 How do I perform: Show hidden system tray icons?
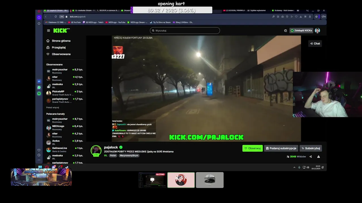(294, 167)
